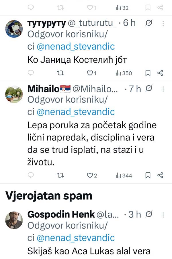Like Mihailo's tweet with 2 likes
This screenshot has width=172, height=259.
pyautogui.click(x=92, y=175)
